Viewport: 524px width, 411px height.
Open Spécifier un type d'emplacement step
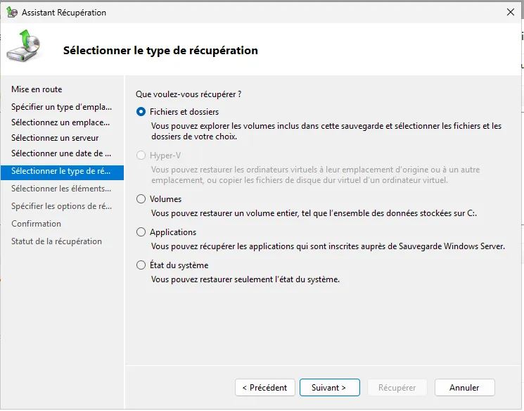pyautogui.click(x=61, y=107)
